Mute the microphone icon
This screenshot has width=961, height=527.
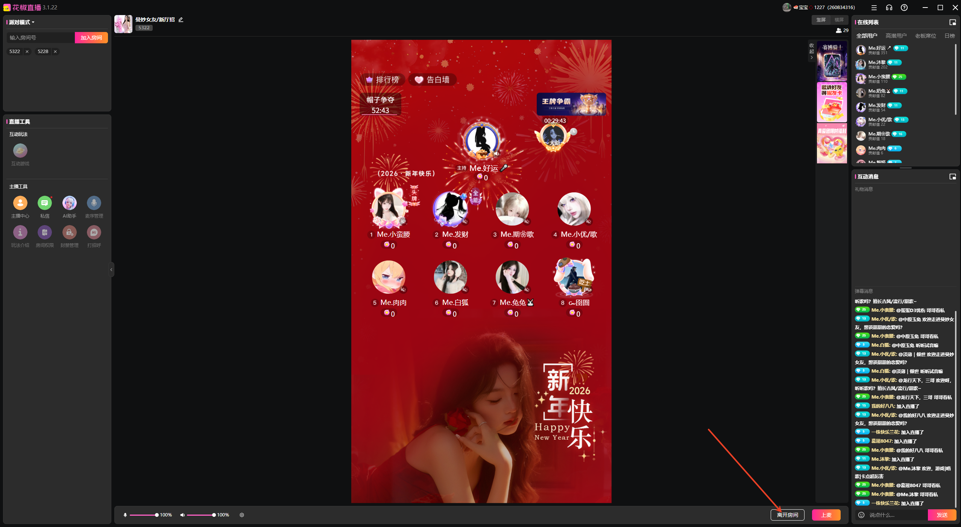click(x=125, y=515)
